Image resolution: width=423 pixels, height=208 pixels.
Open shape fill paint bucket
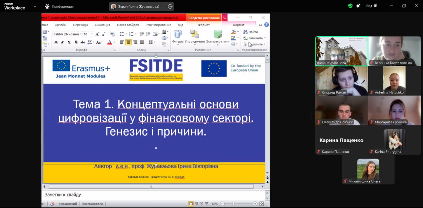(x=233, y=32)
